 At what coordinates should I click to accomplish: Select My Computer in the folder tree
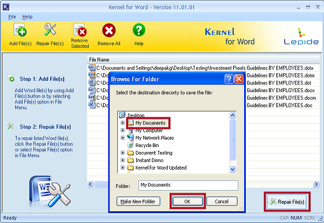click(149, 130)
